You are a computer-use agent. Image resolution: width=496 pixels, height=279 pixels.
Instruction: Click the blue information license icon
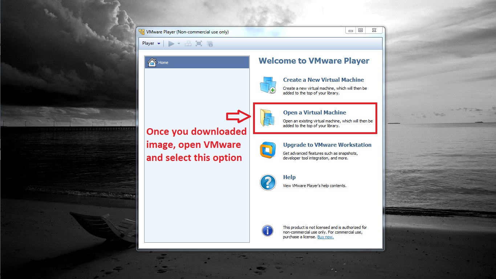coord(268,230)
